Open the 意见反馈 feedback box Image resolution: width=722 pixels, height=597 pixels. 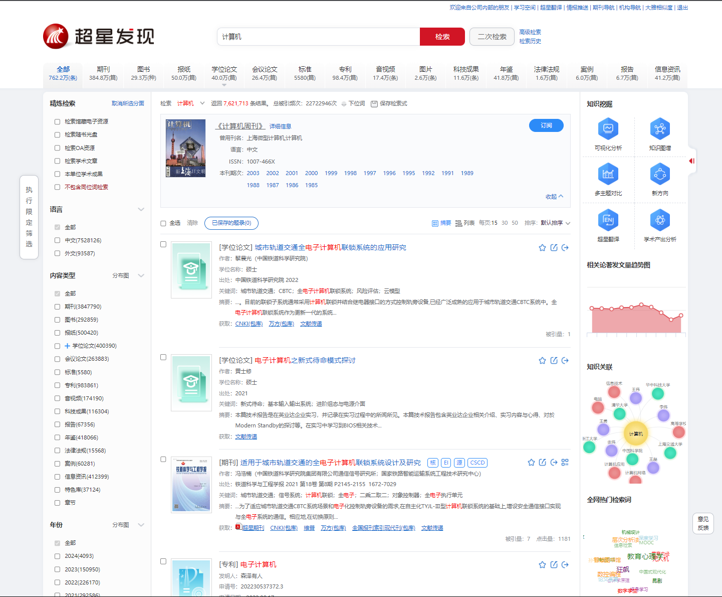pyautogui.click(x=703, y=523)
